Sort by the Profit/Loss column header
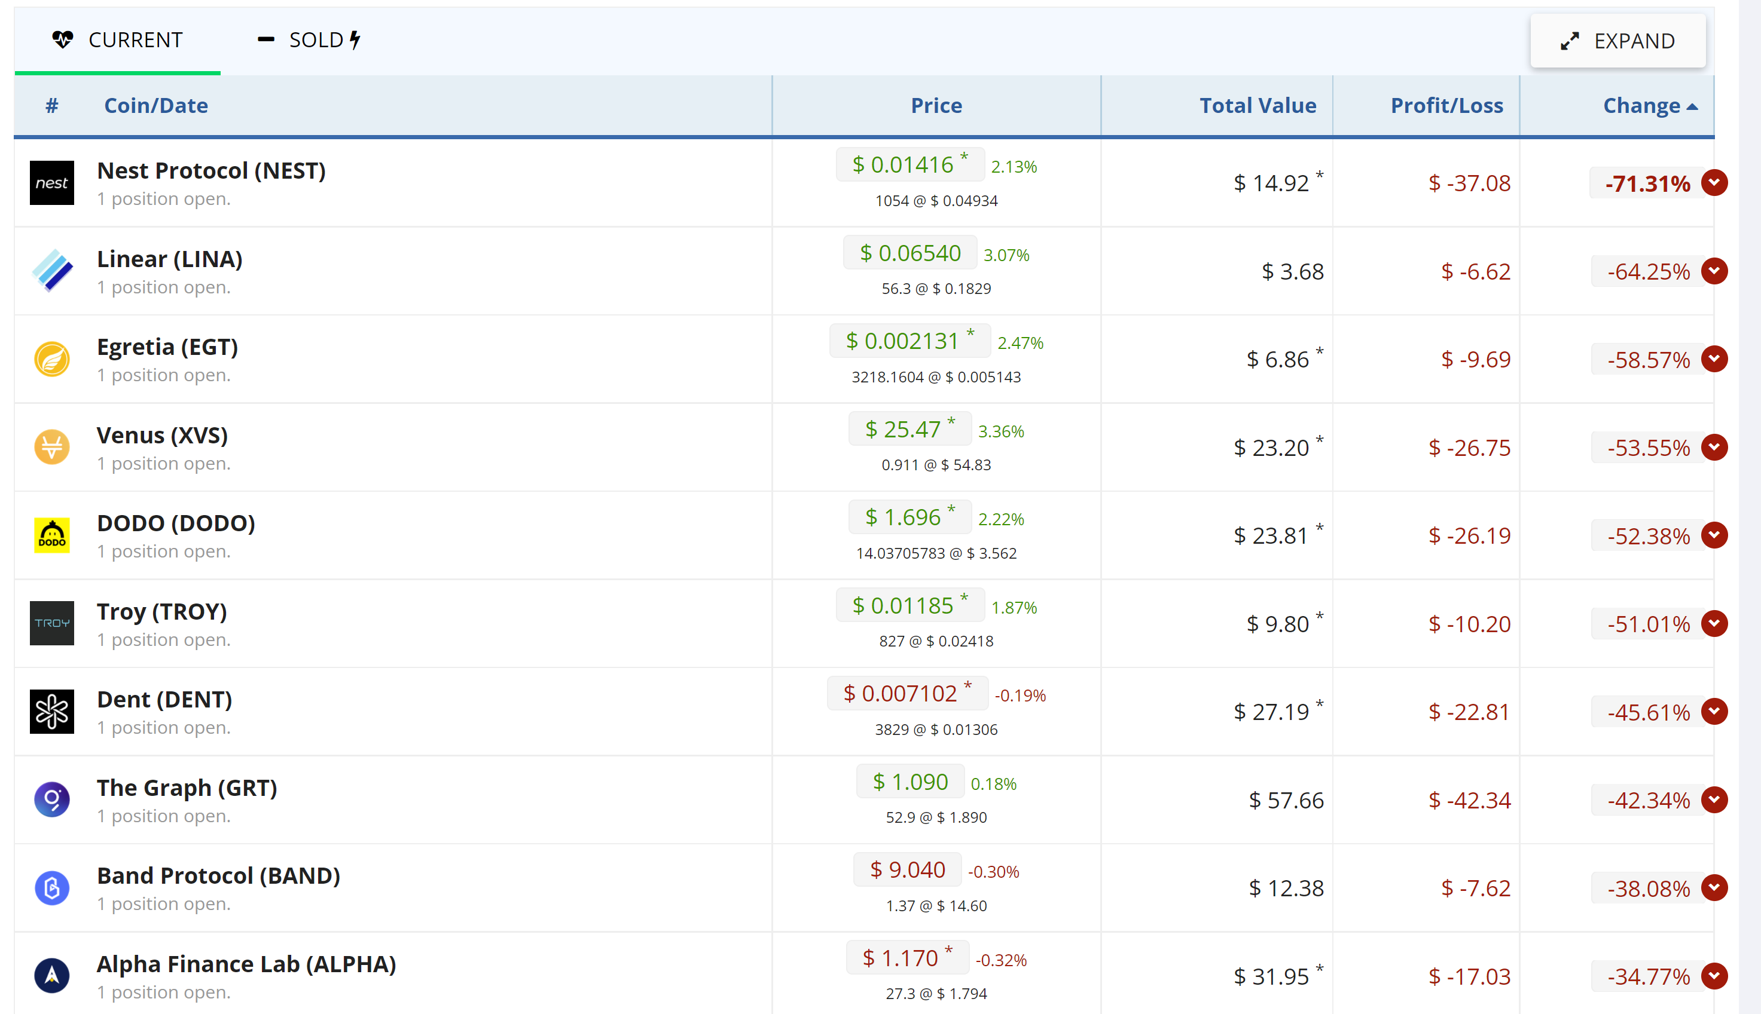Viewport: 1761px width, 1014px height. (x=1446, y=105)
